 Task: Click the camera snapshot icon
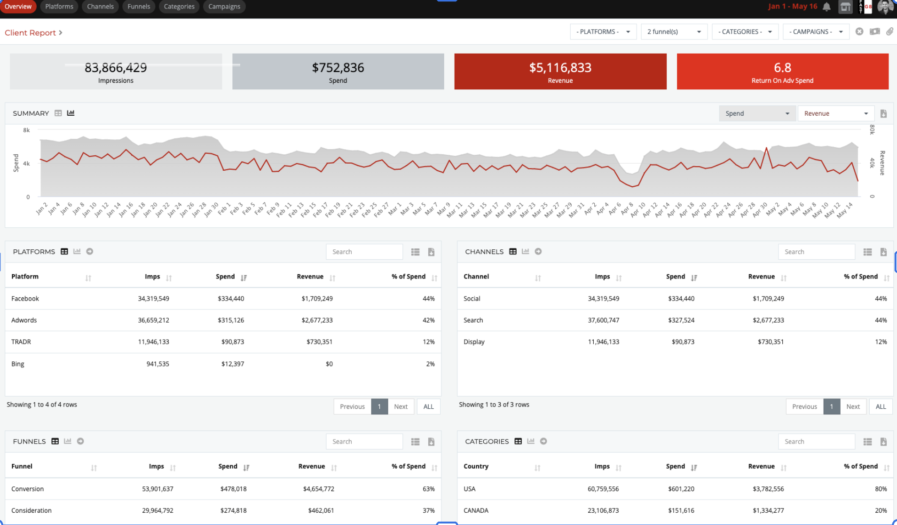click(875, 32)
